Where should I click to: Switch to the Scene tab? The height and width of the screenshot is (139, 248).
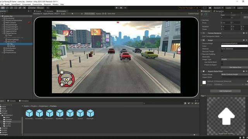click(x=38, y=11)
